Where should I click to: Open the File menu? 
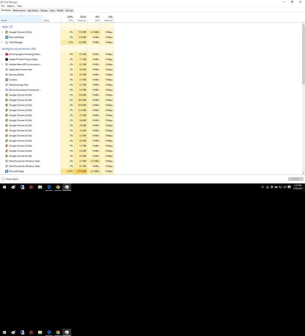pos(3,6)
